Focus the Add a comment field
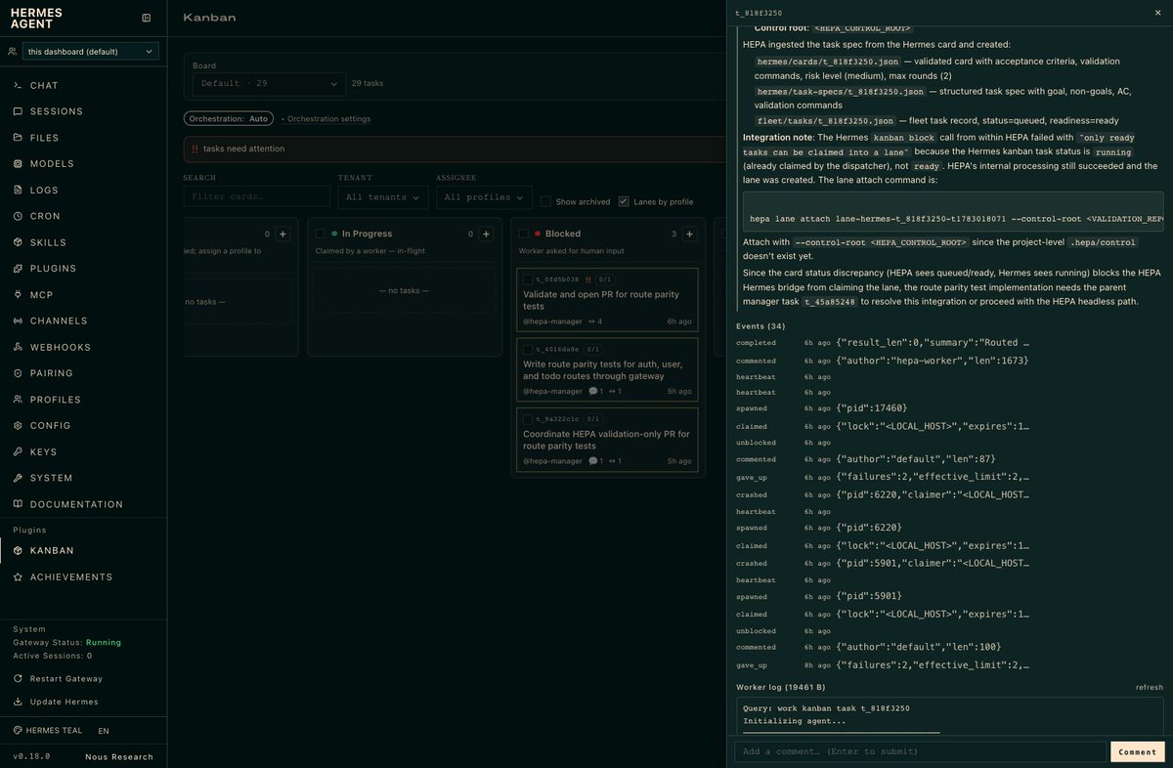Image resolution: width=1173 pixels, height=768 pixels. [921, 751]
